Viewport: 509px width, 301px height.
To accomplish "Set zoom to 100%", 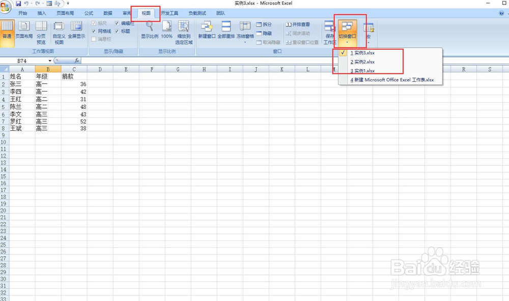I will [167, 30].
